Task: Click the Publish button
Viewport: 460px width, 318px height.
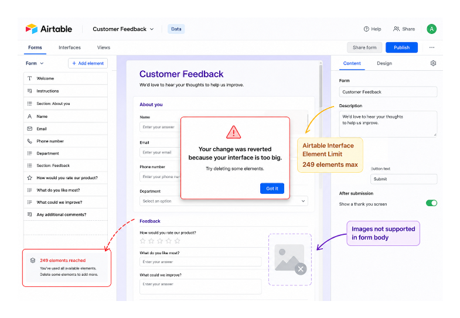Action: [x=401, y=47]
